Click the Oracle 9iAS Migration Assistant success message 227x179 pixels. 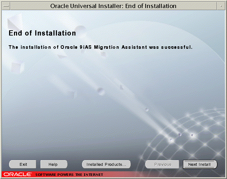coord(101,47)
